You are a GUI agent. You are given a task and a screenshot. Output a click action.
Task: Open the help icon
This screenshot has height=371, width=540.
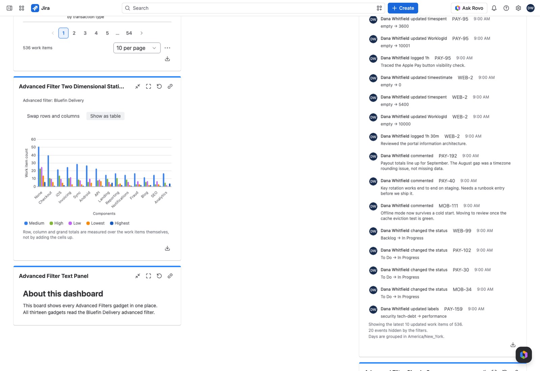pyautogui.click(x=506, y=8)
